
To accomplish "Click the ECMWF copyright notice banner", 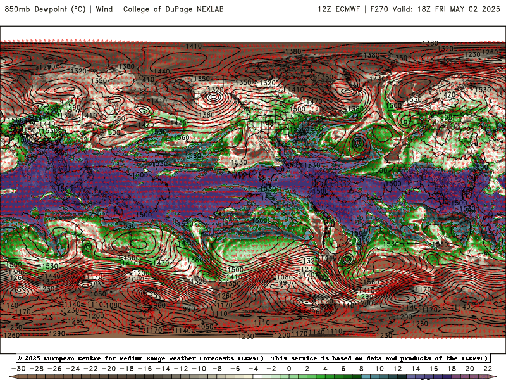I will pos(253,358).
